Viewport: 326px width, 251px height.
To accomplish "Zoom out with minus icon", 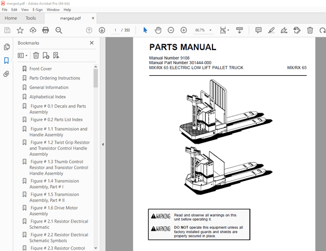I will pos(171,31).
